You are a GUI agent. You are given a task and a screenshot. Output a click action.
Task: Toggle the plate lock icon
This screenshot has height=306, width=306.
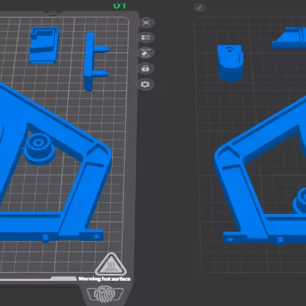point(145,68)
